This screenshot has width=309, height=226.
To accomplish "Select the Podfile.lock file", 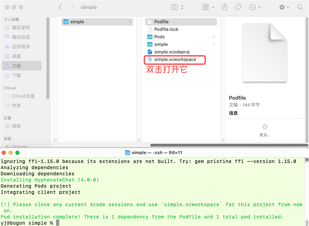I will [x=166, y=29].
